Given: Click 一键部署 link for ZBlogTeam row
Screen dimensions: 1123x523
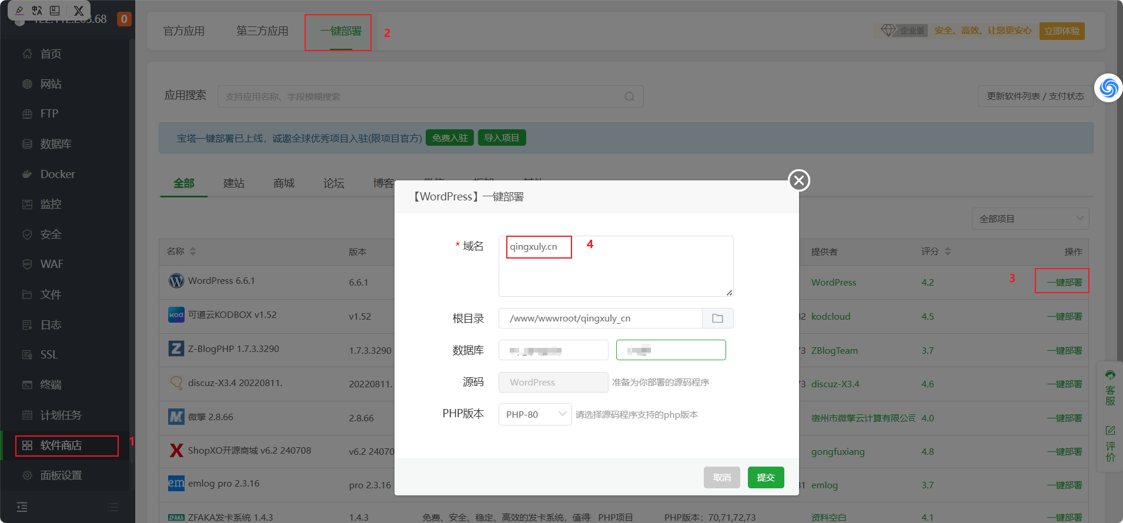Looking at the screenshot, I should pyautogui.click(x=1064, y=351).
